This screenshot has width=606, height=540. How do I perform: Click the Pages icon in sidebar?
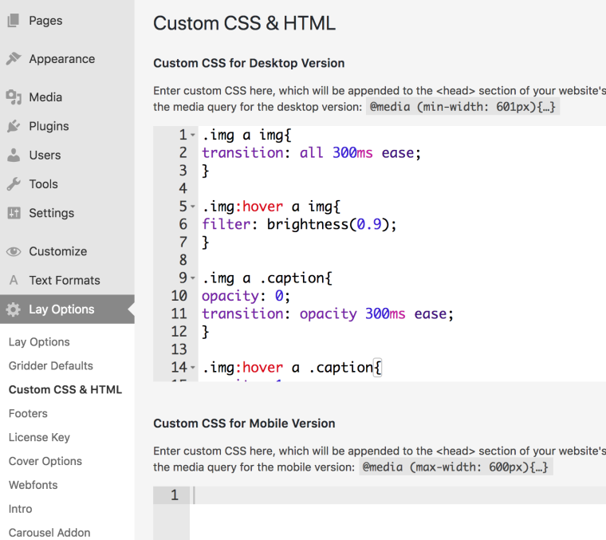coord(14,21)
